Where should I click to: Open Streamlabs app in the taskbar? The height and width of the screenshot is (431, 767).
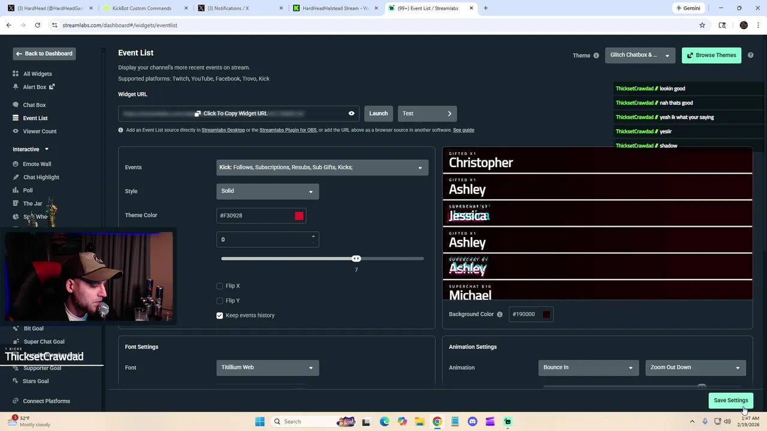tap(508, 421)
